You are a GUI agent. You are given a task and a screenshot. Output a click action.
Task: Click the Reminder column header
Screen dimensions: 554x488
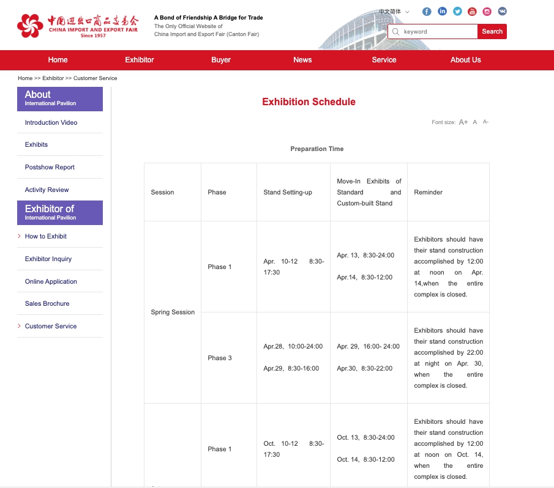[x=429, y=192]
